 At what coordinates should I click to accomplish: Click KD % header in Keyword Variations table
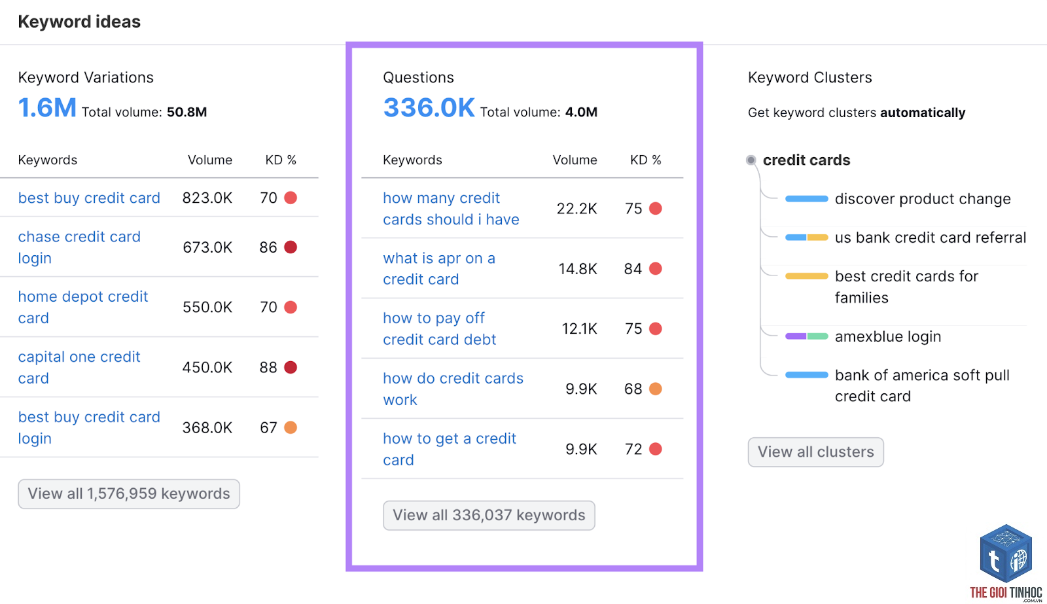click(281, 160)
